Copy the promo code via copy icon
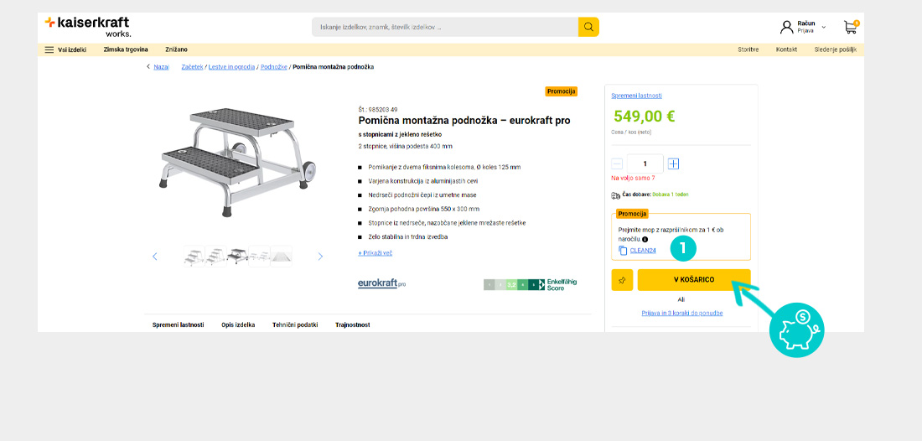 coord(623,251)
